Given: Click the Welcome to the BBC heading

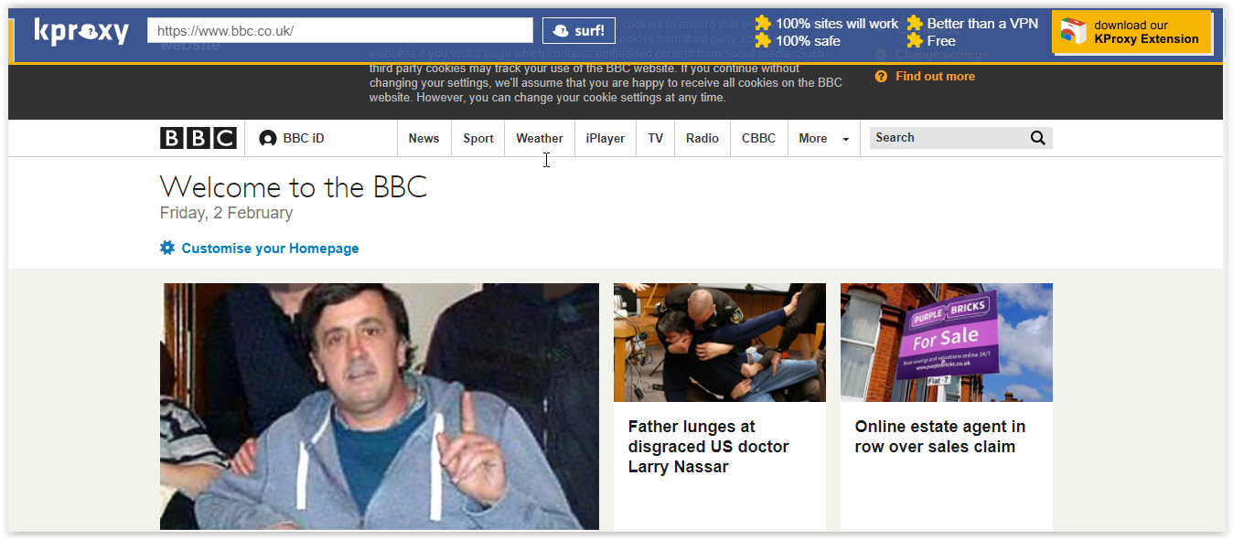Looking at the screenshot, I should [x=294, y=187].
